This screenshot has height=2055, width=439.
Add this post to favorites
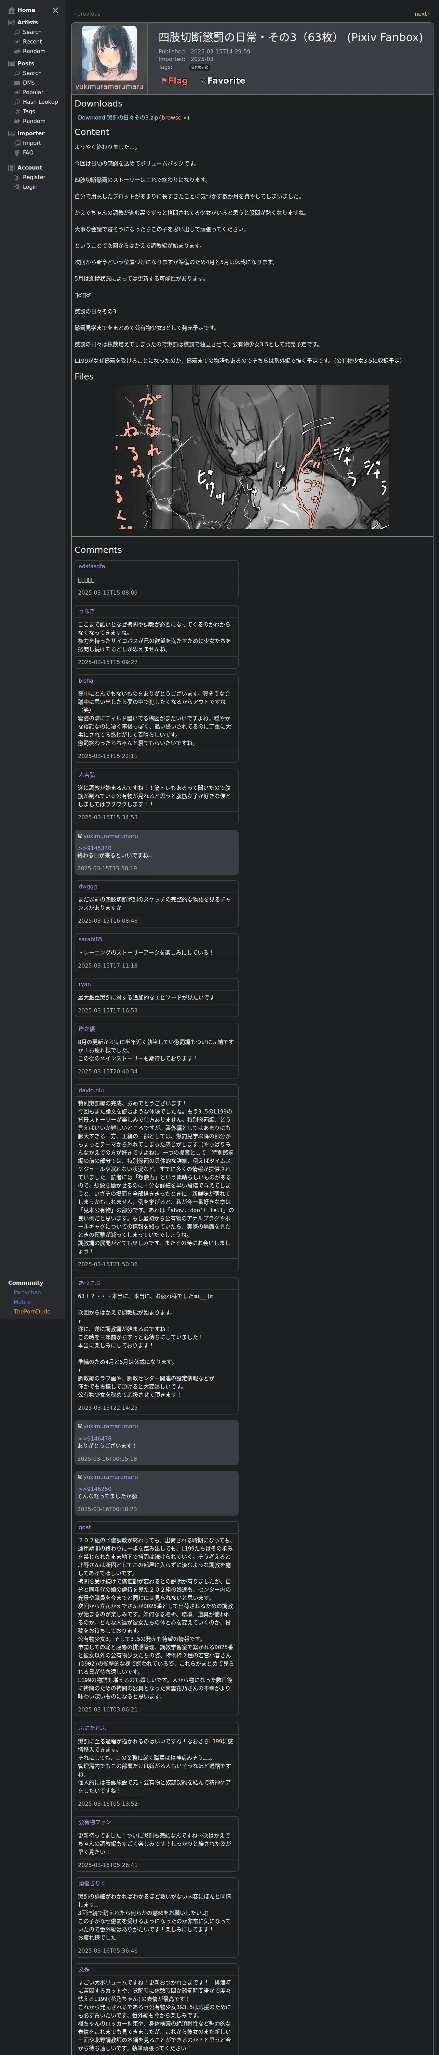[222, 80]
